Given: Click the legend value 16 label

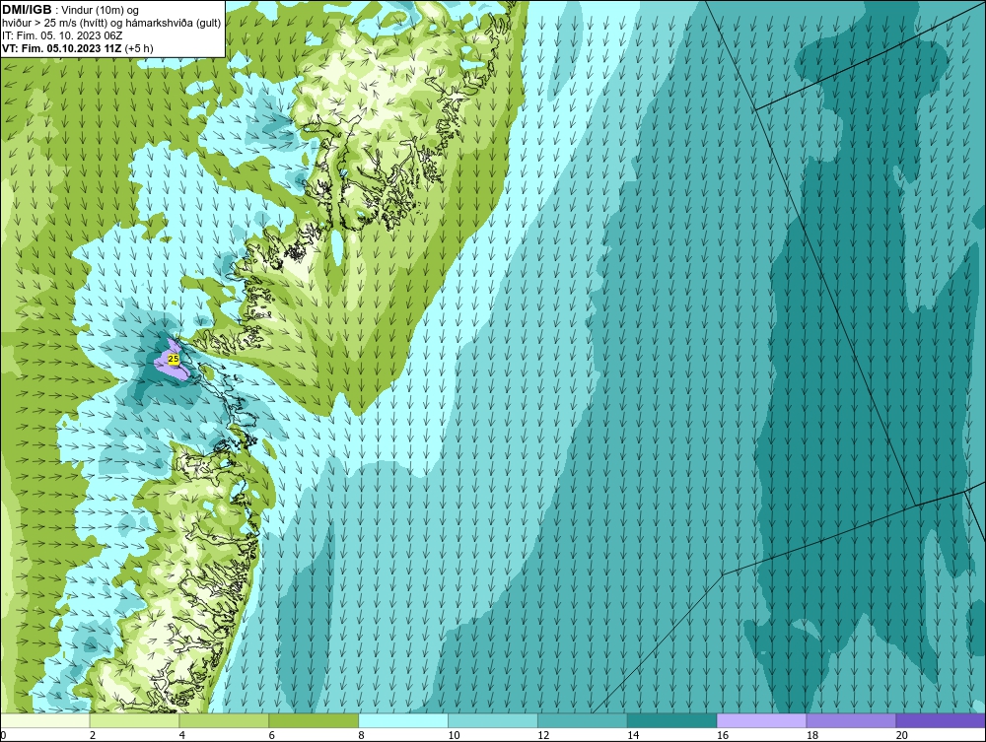Looking at the screenshot, I should 723,735.
